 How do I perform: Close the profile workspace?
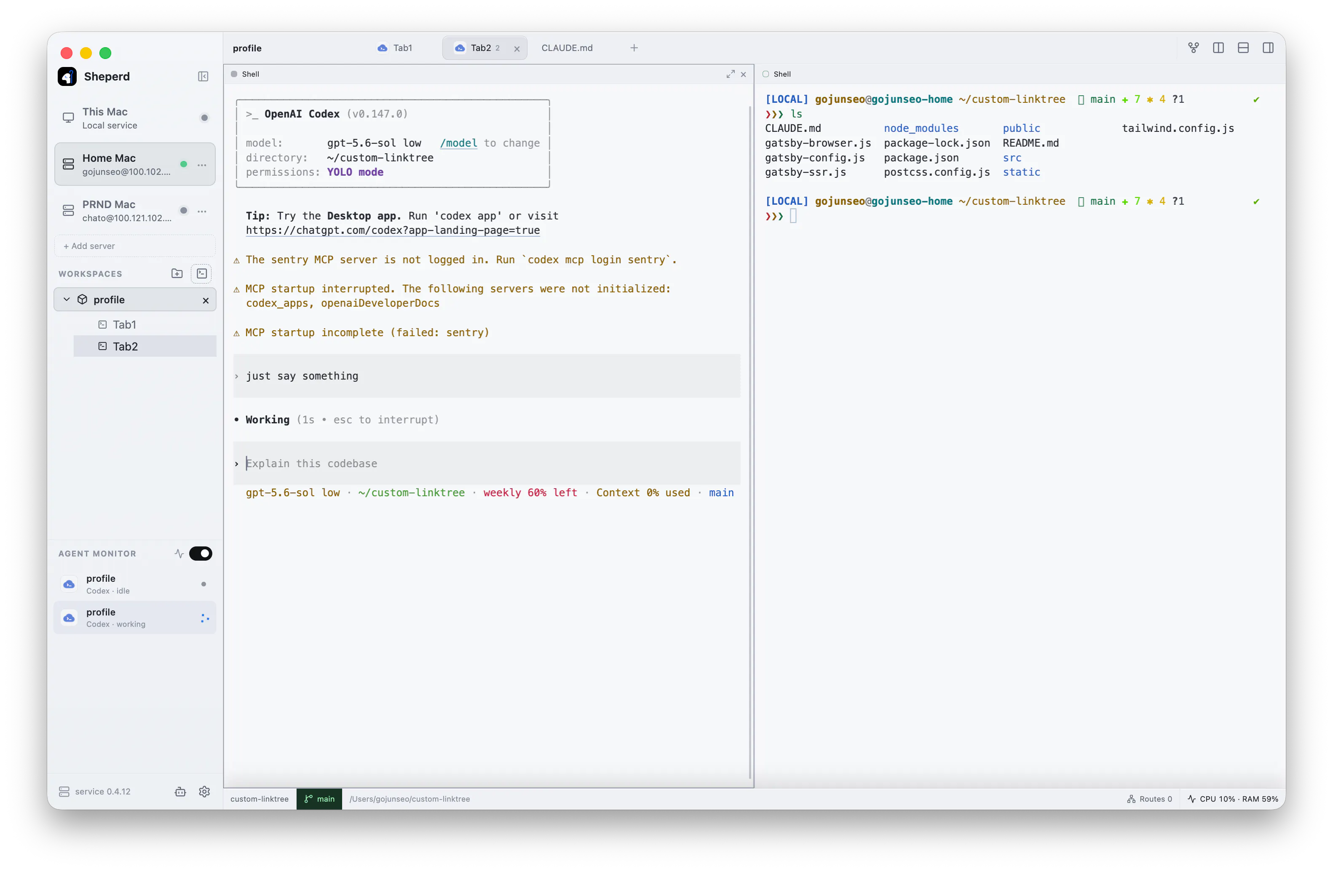[206, 300]
